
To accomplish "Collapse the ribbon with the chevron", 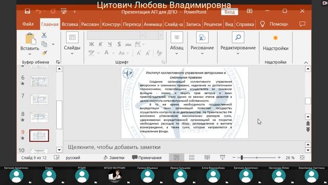I will click(x=306, y=63).
